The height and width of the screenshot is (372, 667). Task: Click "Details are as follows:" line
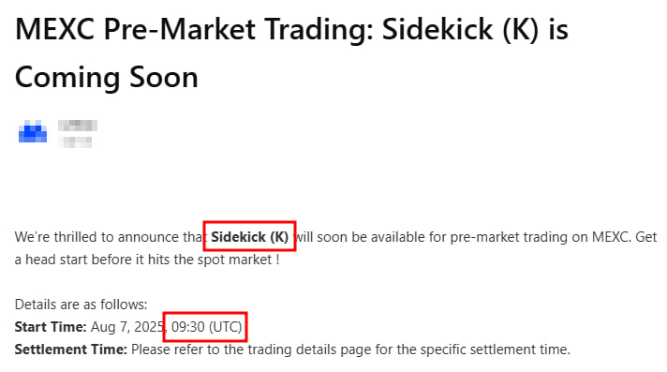pos(81,305)
